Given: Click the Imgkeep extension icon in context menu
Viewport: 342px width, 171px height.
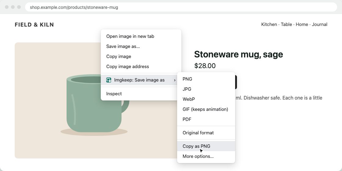Looking at the screenshot, I should pyautogui.click(x=109, y=80).
